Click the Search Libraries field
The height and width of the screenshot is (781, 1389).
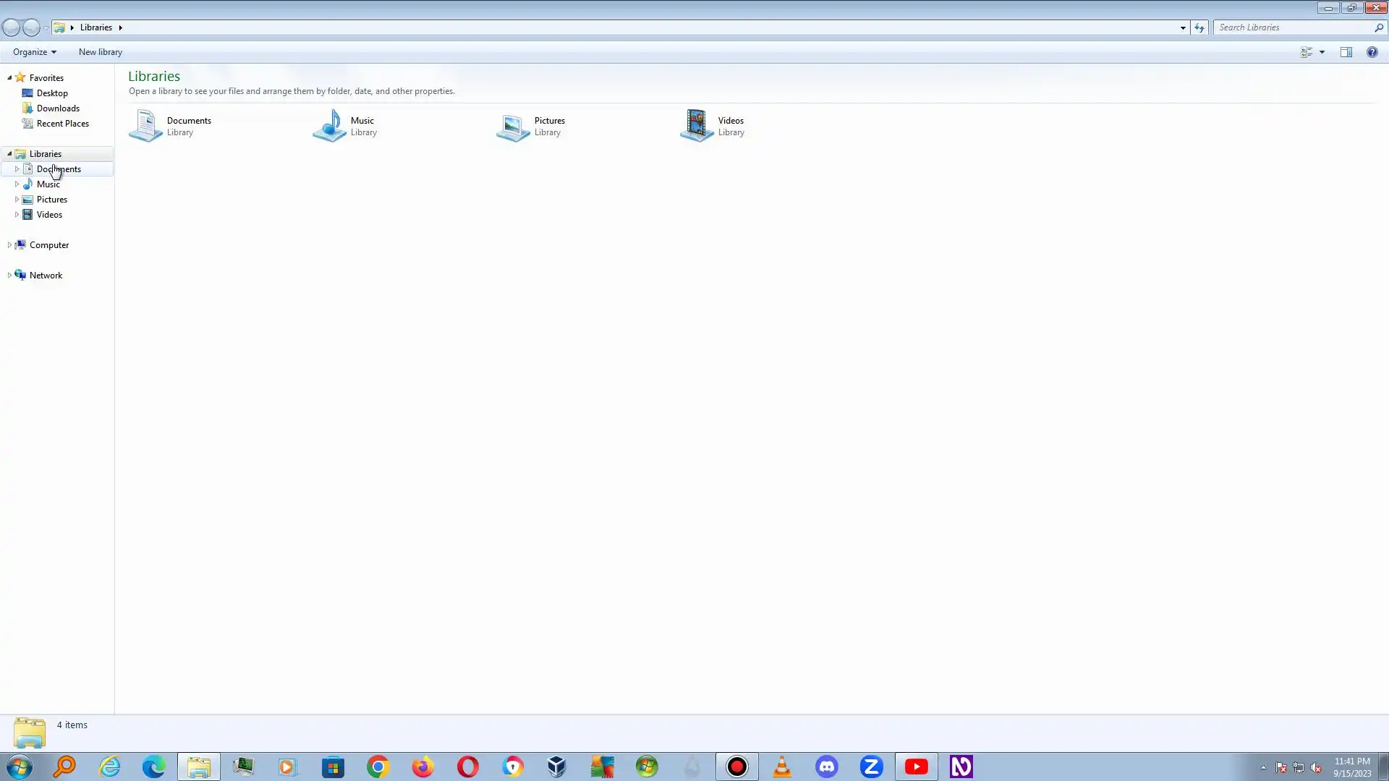click(1294, 27)
